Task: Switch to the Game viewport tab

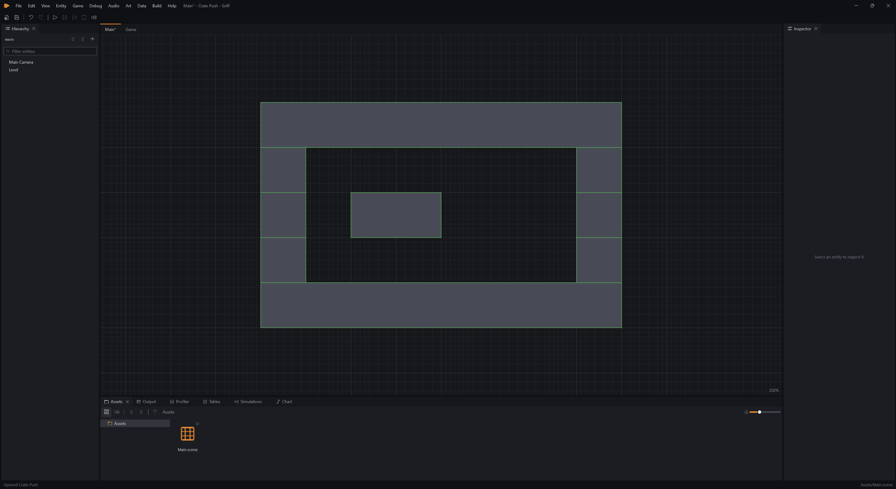Action: (131, 30)
